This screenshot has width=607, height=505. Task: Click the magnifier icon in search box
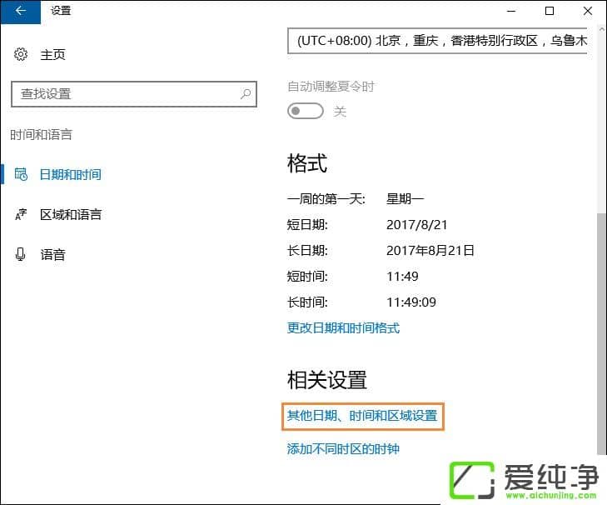(245, 94)
